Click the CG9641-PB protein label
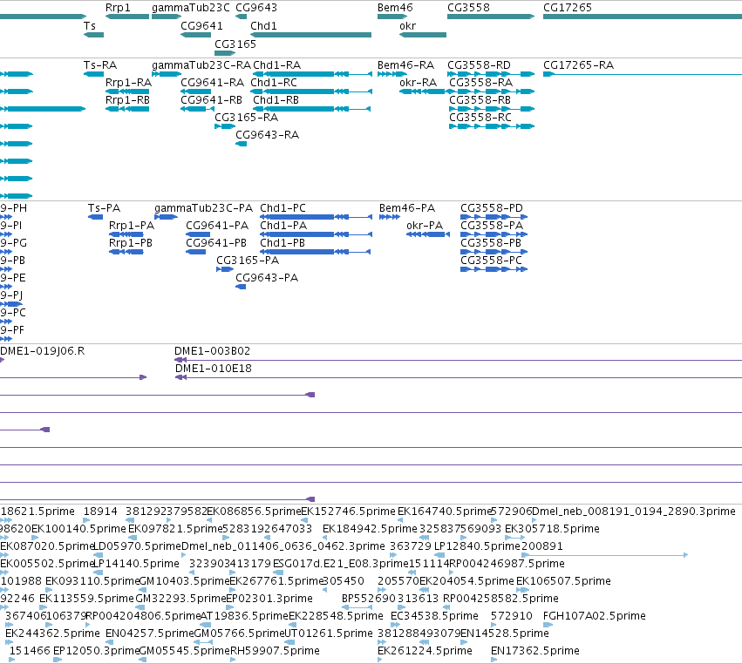 [216, 244]
